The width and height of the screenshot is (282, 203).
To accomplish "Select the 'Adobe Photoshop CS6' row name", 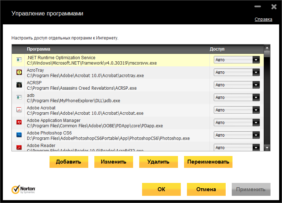I will tap(49, 133).
